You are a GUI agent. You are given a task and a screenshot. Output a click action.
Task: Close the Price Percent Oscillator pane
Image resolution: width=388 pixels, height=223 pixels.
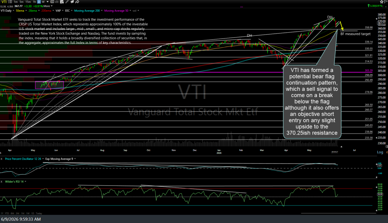[2, 159]
